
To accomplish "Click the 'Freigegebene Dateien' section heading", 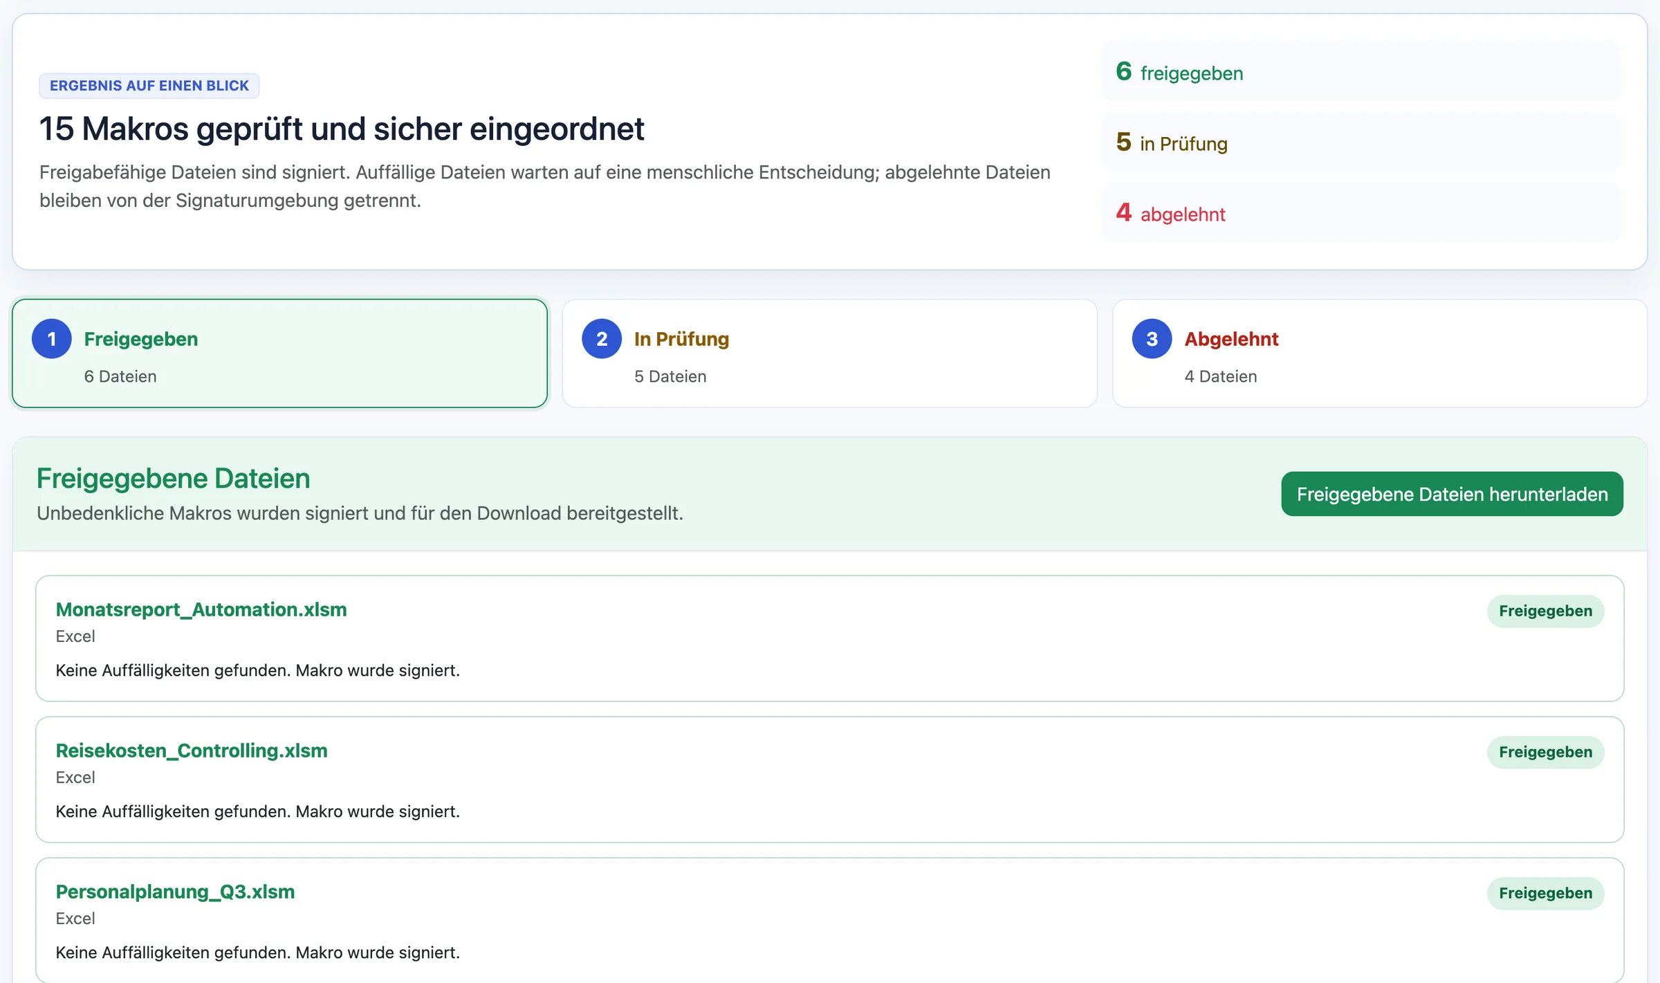I will pos(173,478).
